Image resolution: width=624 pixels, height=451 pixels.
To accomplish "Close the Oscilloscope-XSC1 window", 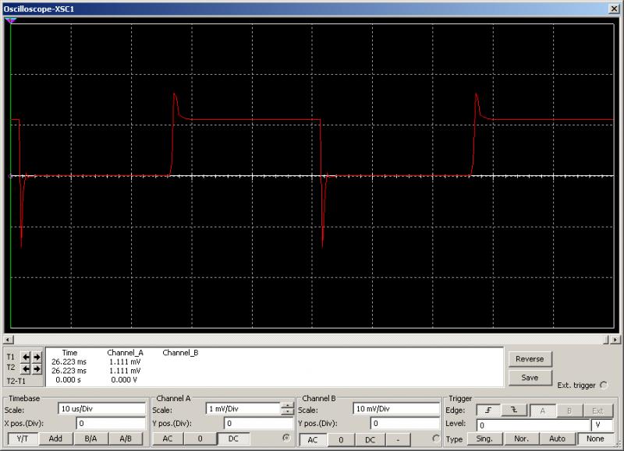I will (614, 9).
